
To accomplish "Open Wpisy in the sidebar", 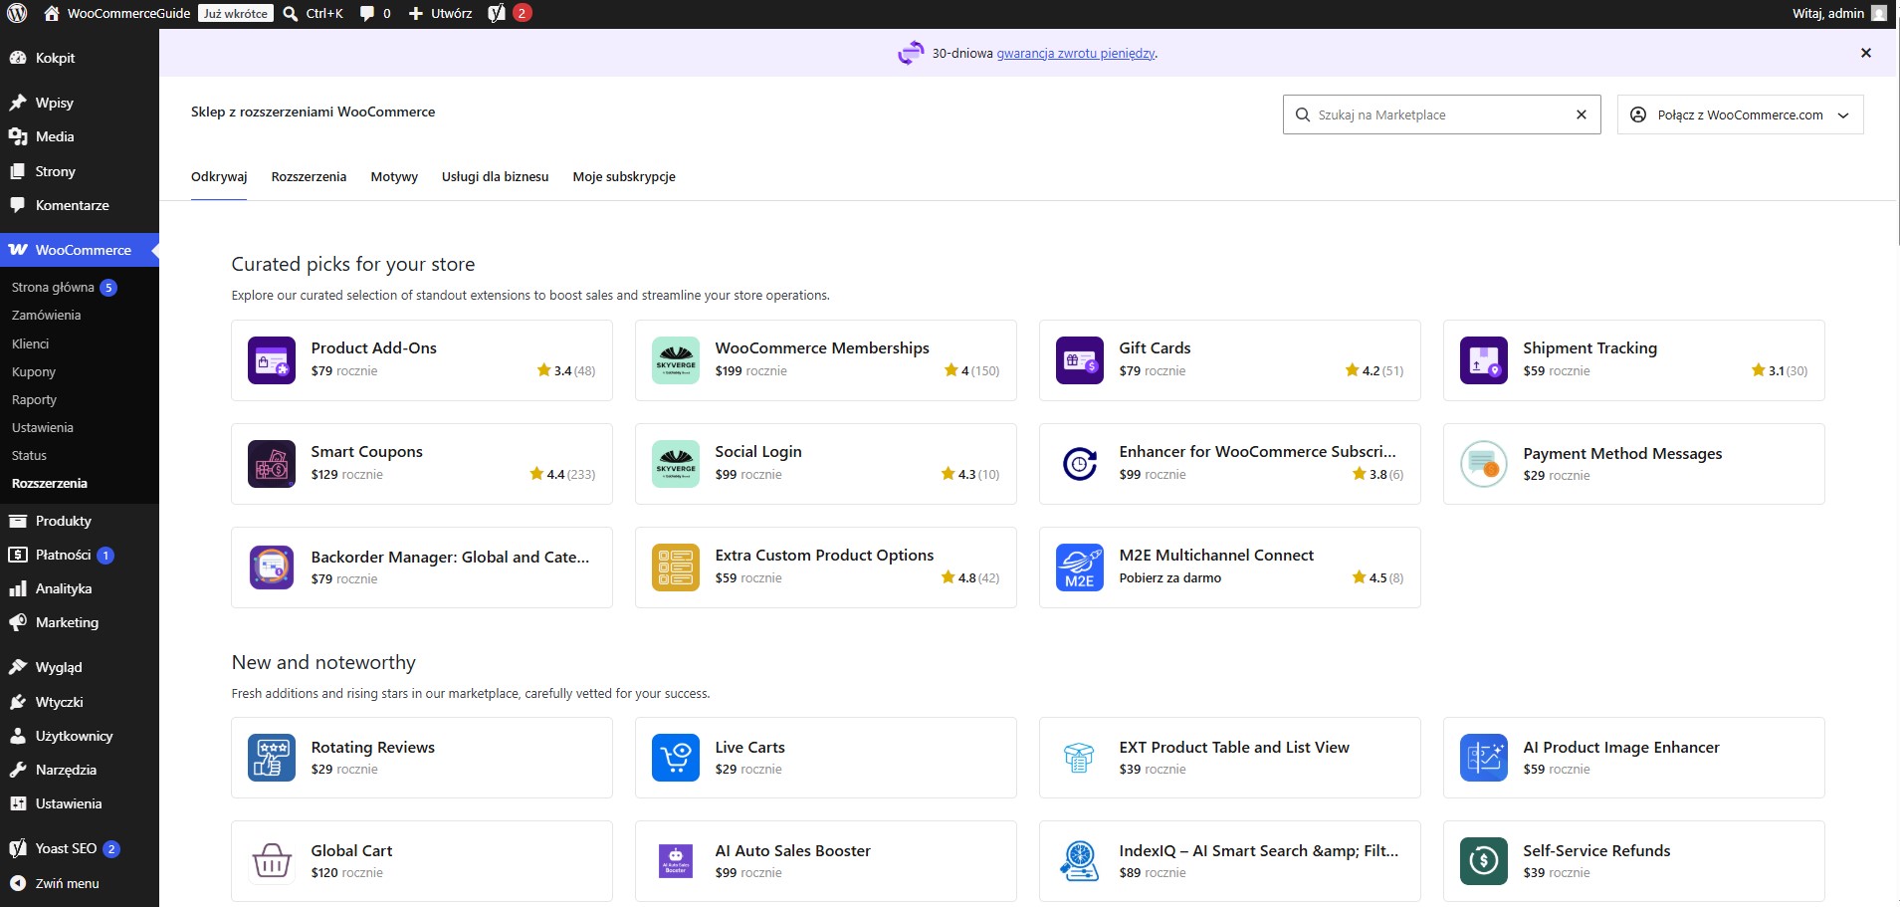I will click(x=80, y=103).
